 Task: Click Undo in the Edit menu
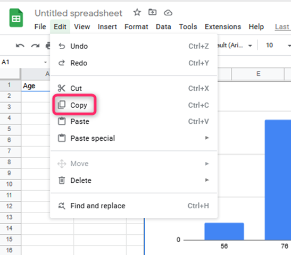click(134, 46)
